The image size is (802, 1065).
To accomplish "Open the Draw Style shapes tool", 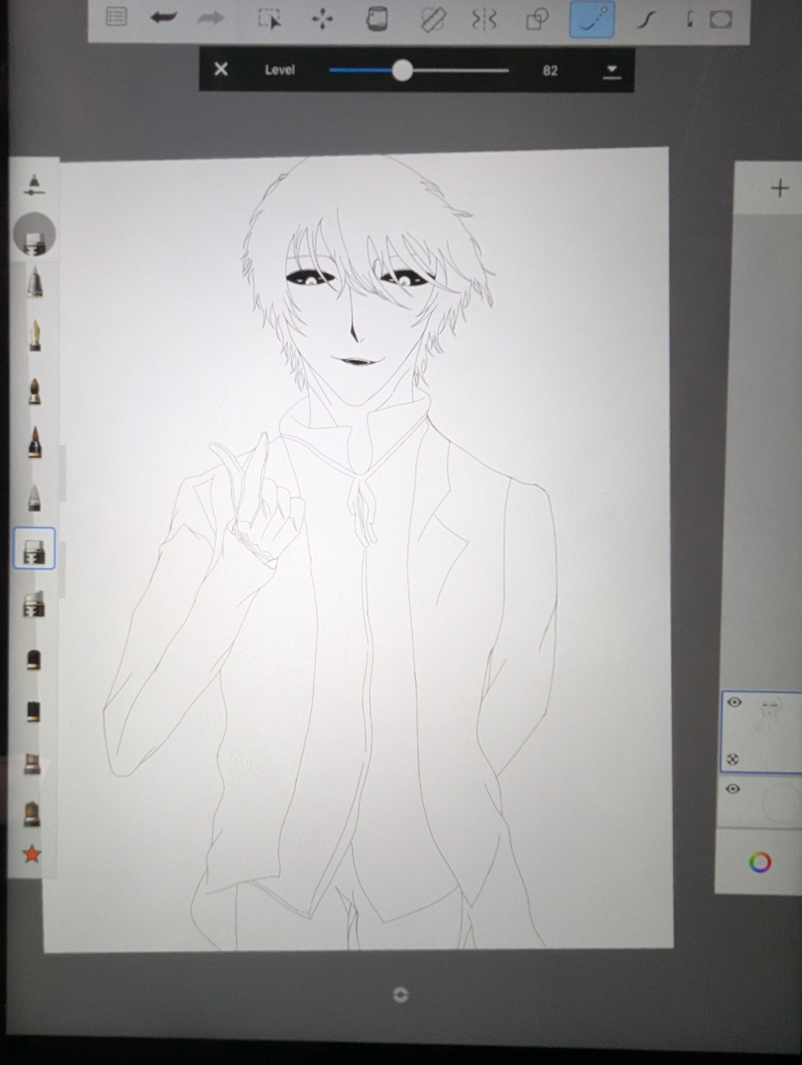I will 537,20.
